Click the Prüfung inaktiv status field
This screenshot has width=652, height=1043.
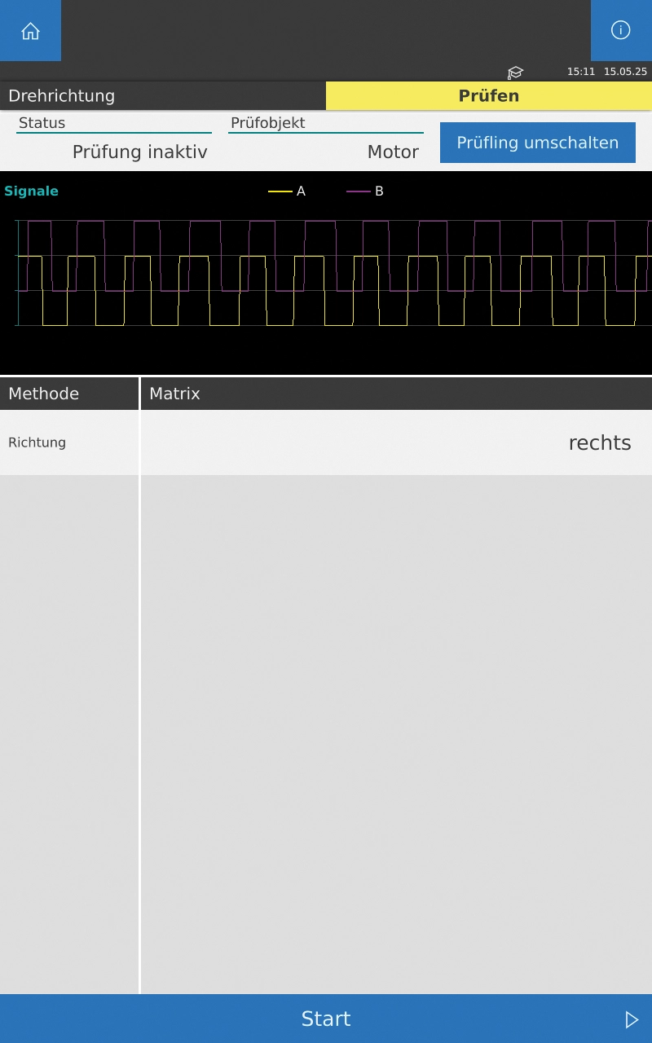coord(139,152)
